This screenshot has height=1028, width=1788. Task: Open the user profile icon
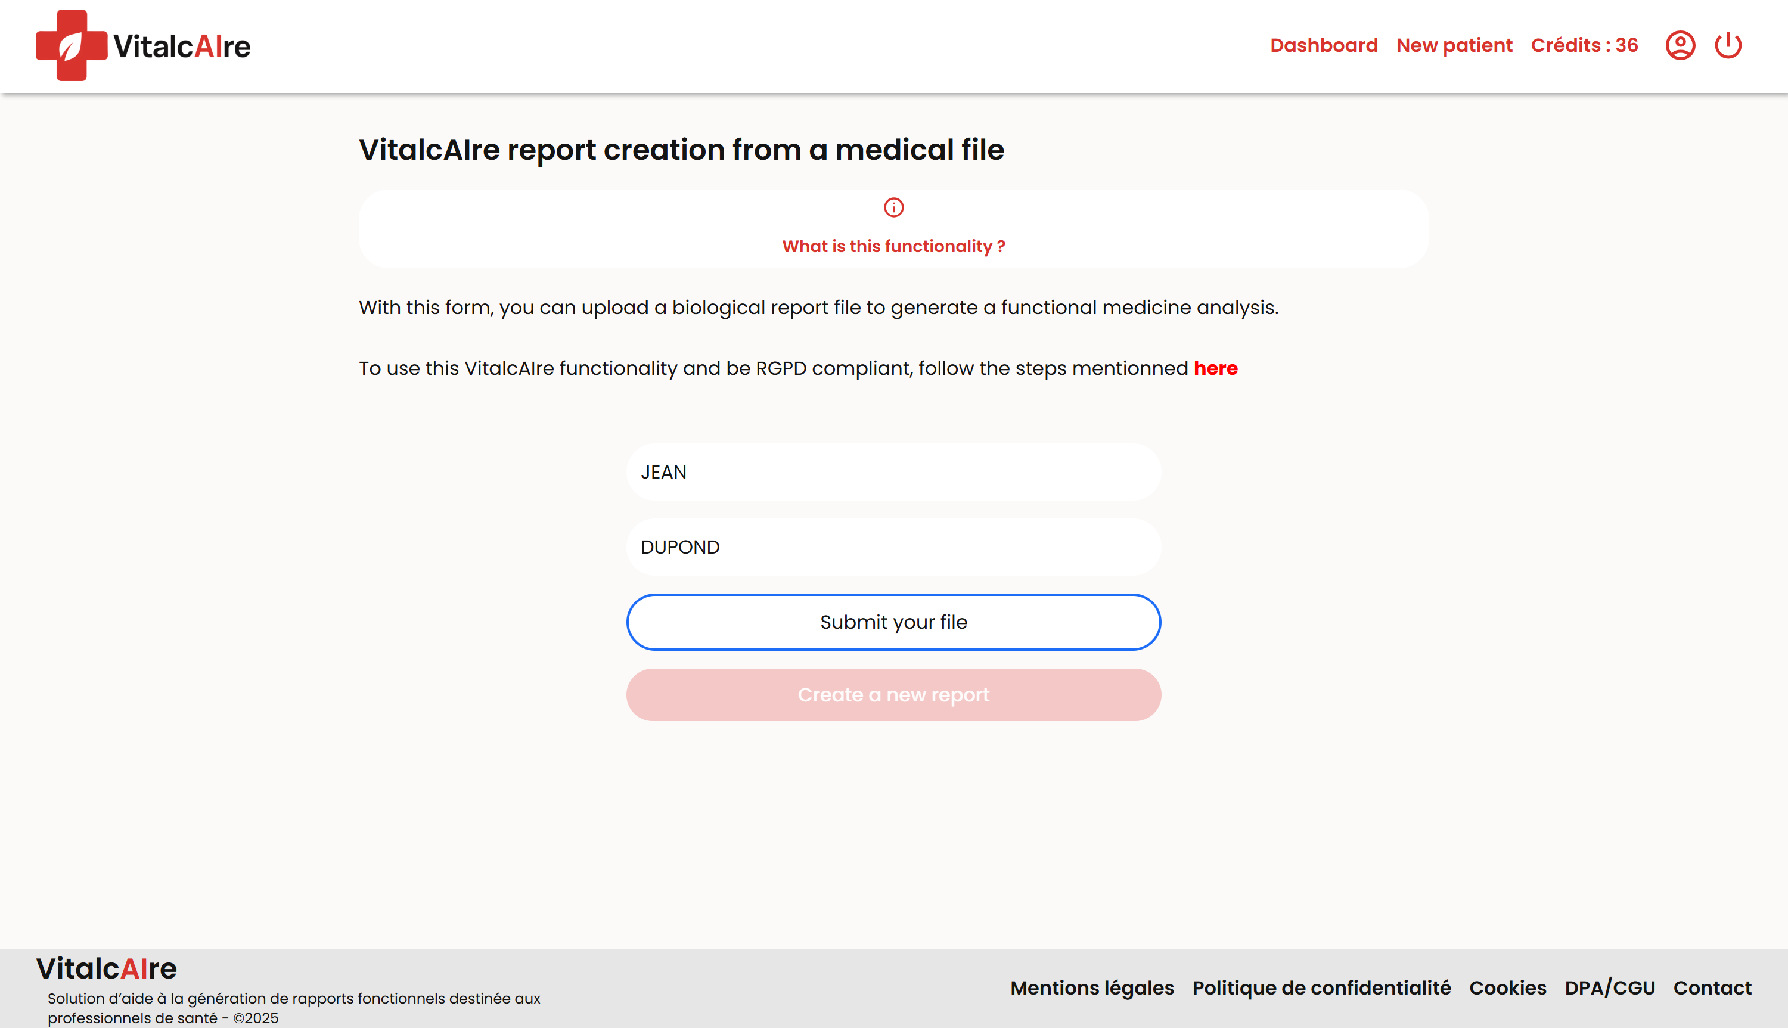[x=1680, y=46]
